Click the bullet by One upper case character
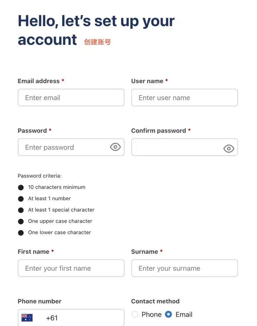The image size is (257, 326). click(x=21, y=221)
